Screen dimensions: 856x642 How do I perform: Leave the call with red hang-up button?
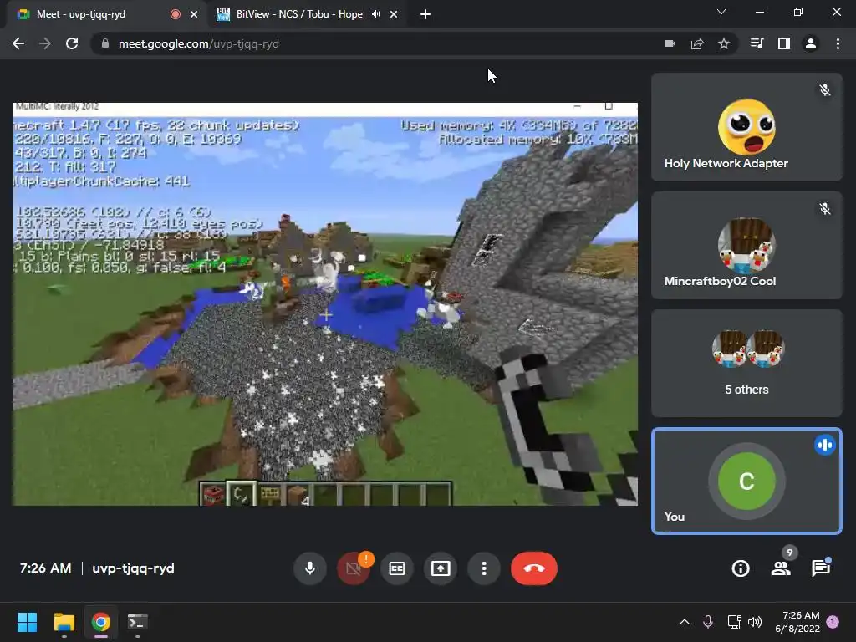tap(534, 568)
